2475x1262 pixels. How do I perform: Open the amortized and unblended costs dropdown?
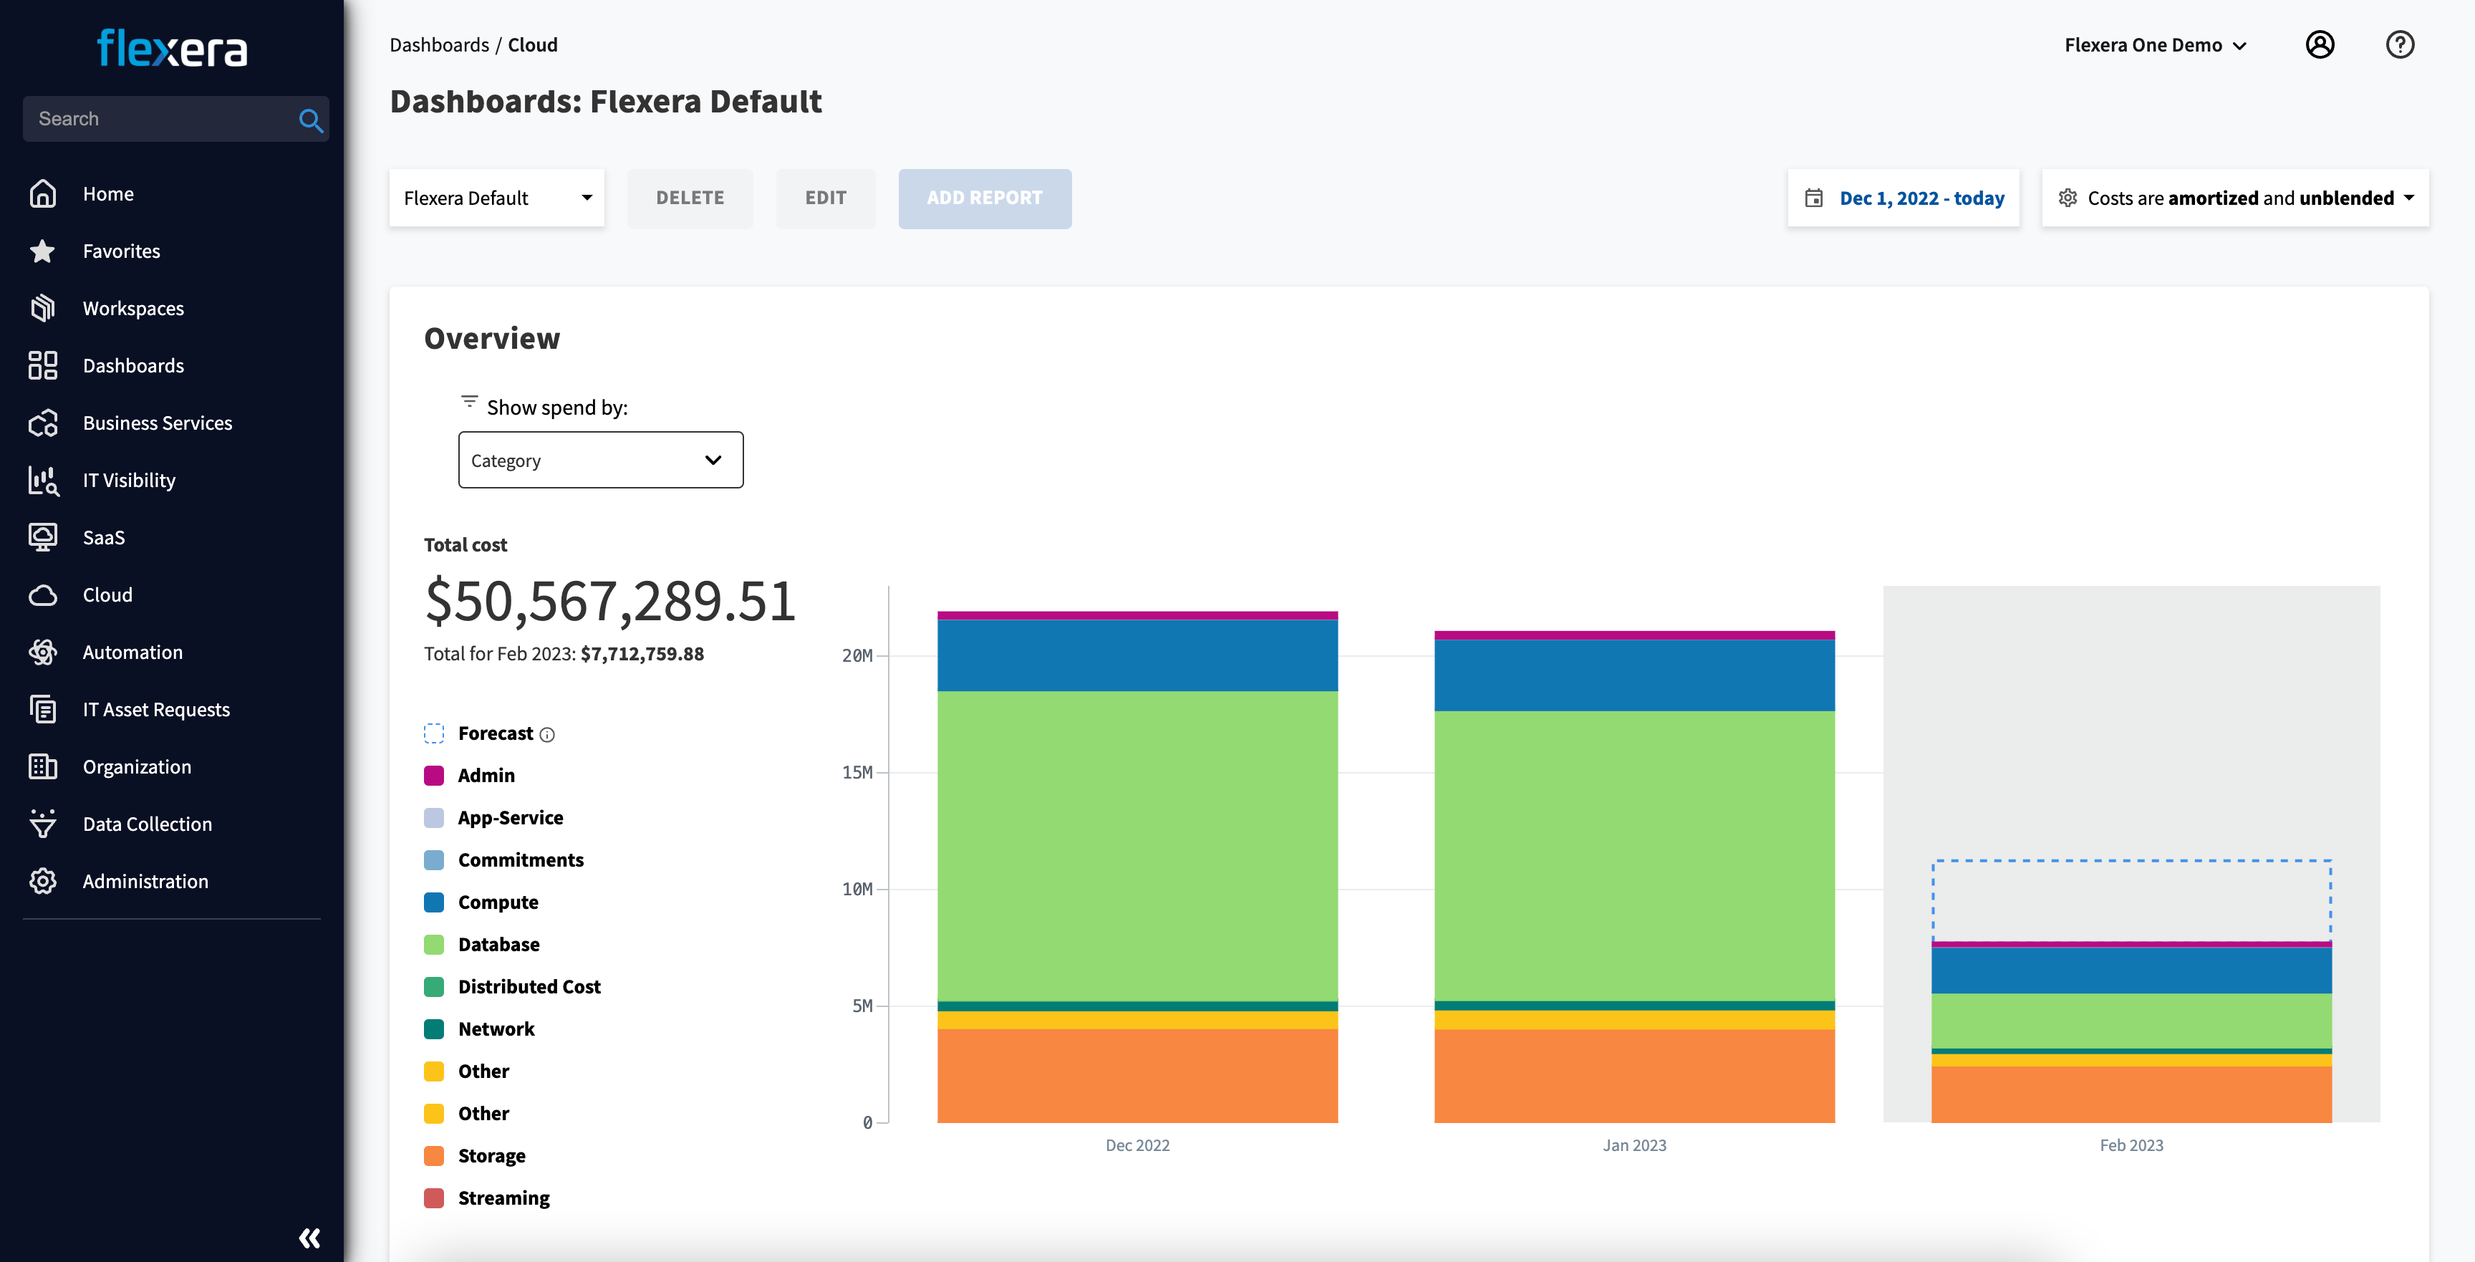click(x=2235, y=198)
